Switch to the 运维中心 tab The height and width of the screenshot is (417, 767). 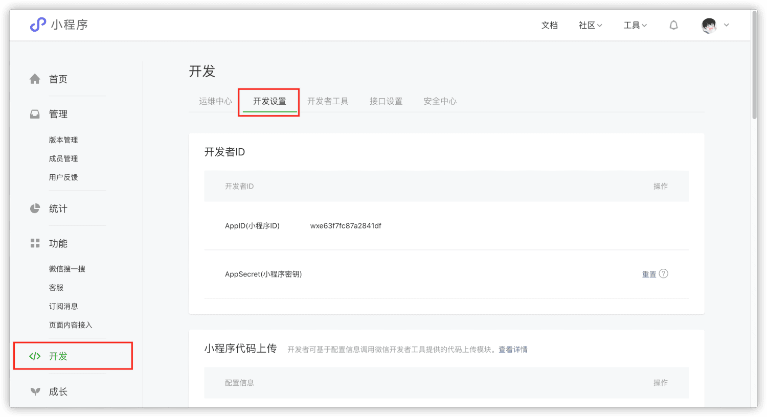click(216, 101)
